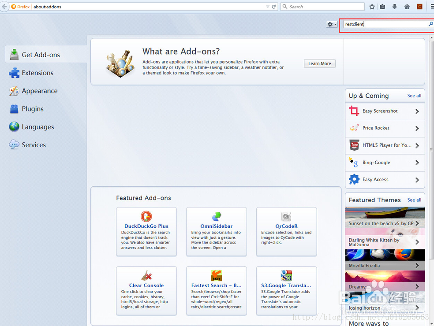Click the browser back arrow button
434x326 pixels.
4,7
